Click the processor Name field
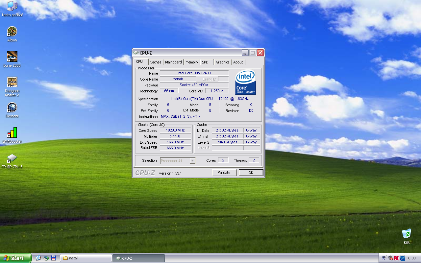 (x=194, y=73)
